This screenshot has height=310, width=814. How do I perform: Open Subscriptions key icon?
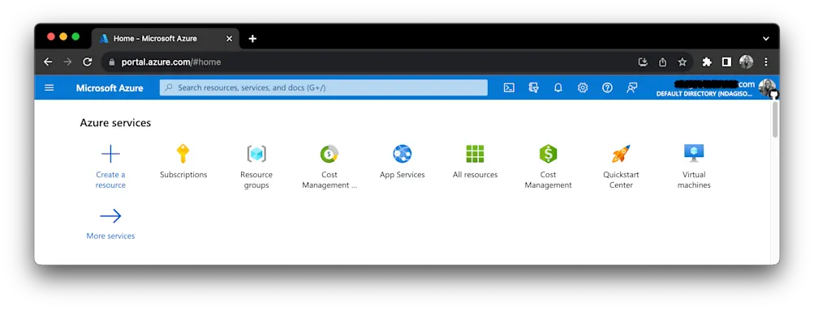tap(183, 154)
